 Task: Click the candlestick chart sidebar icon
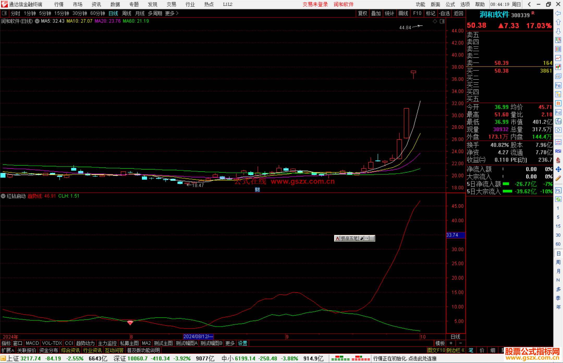558,67
